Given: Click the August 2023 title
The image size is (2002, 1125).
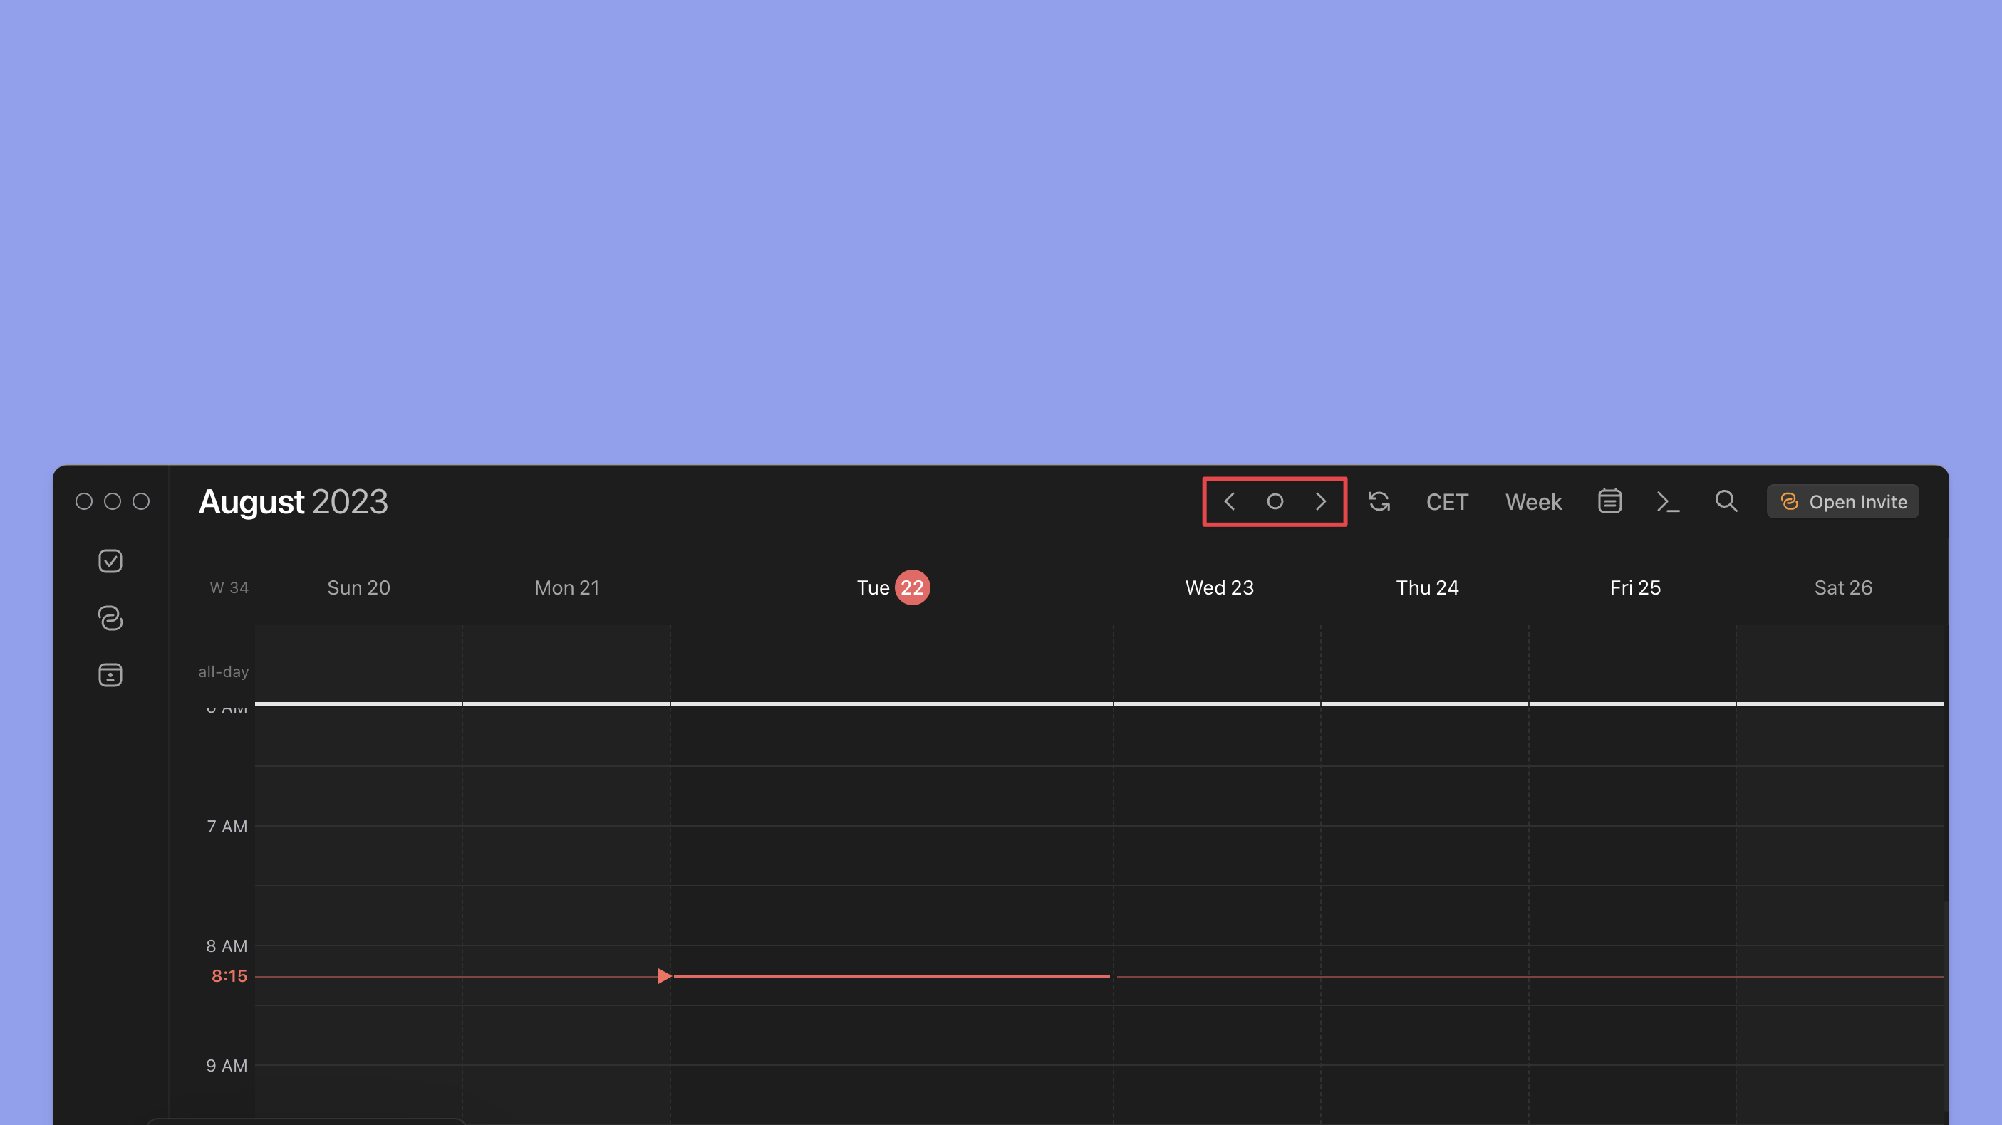Looking at the screenshot, I should tap(293, 501).
